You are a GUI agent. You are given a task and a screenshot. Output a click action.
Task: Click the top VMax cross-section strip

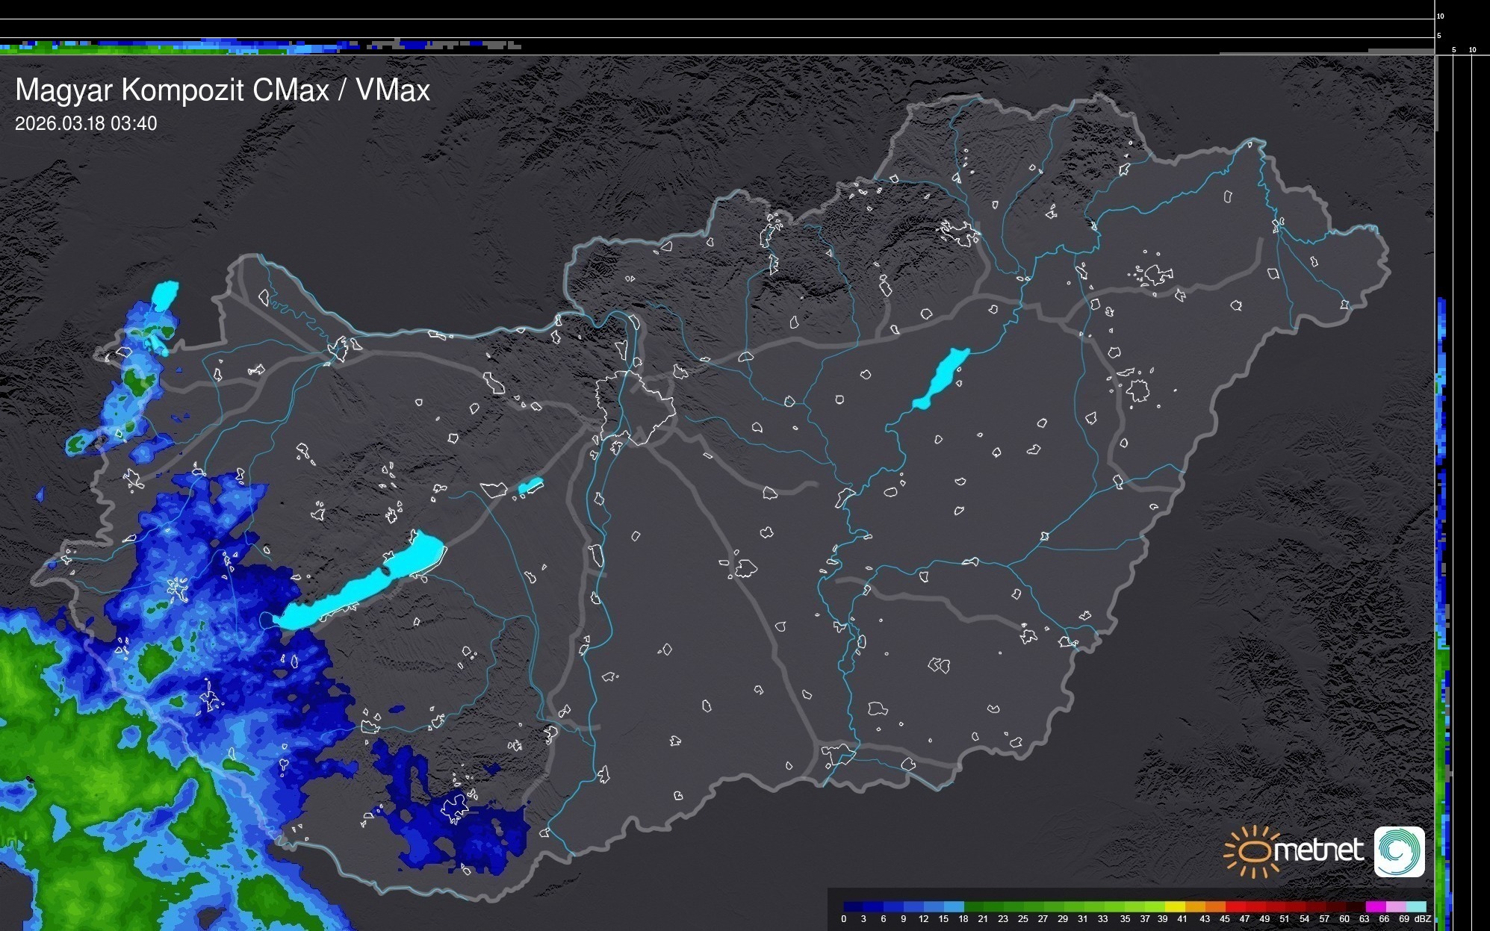pyautogui.click(x=261, y=46)
